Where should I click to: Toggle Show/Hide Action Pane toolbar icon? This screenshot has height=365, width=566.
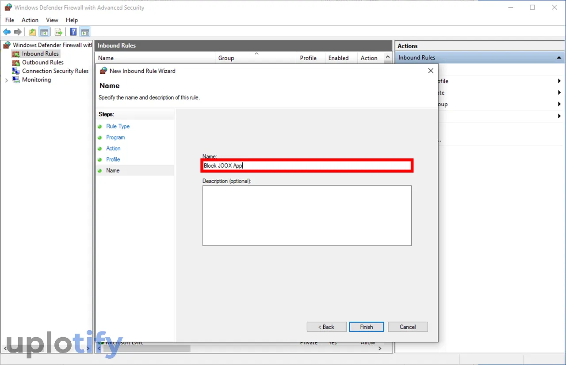pyautogui.click(x=85, y=32)
